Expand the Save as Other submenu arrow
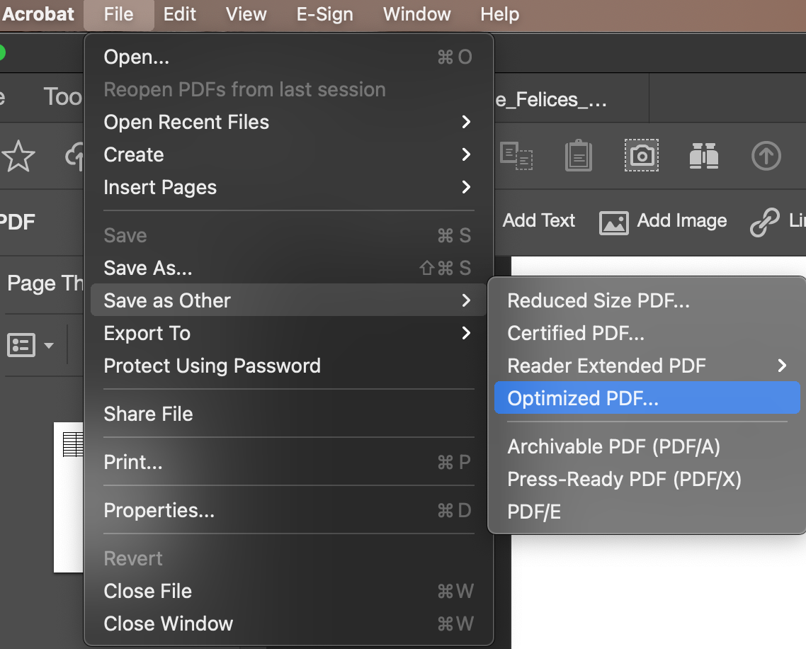 pos(467,300)
